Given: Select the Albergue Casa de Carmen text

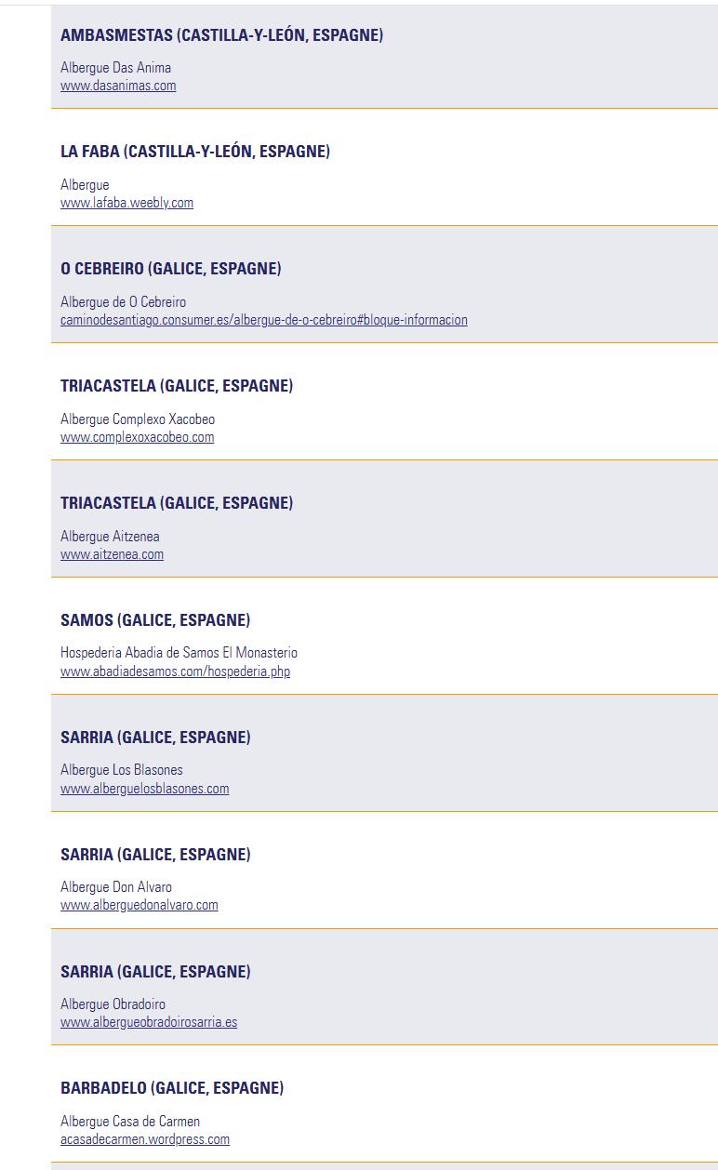Looking at the screenshot, I should pos(130,1122).
